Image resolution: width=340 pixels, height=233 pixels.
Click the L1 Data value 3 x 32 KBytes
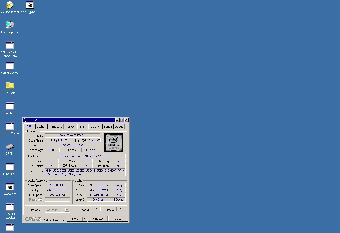pos(99,185)
